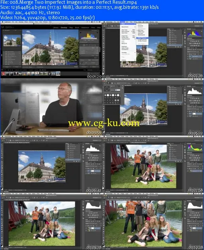The width and height of the screenshot is (204, 250).
Task: Choose Auto Tone in the Image menu
Action: pyautogui.click(x=128, y=30)
